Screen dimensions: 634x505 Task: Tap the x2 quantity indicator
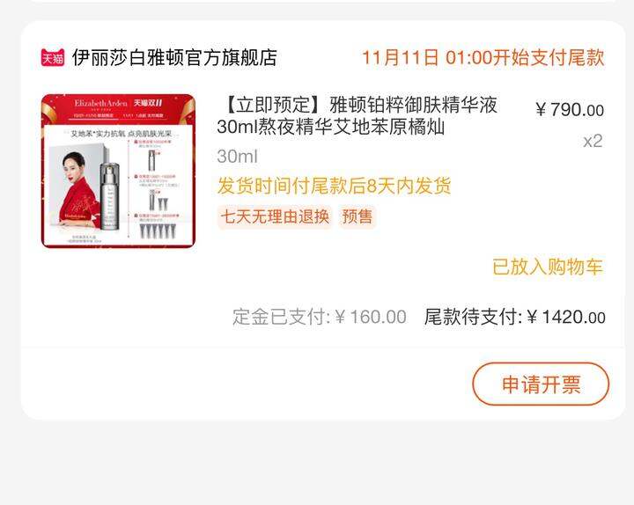pos(593,141)
